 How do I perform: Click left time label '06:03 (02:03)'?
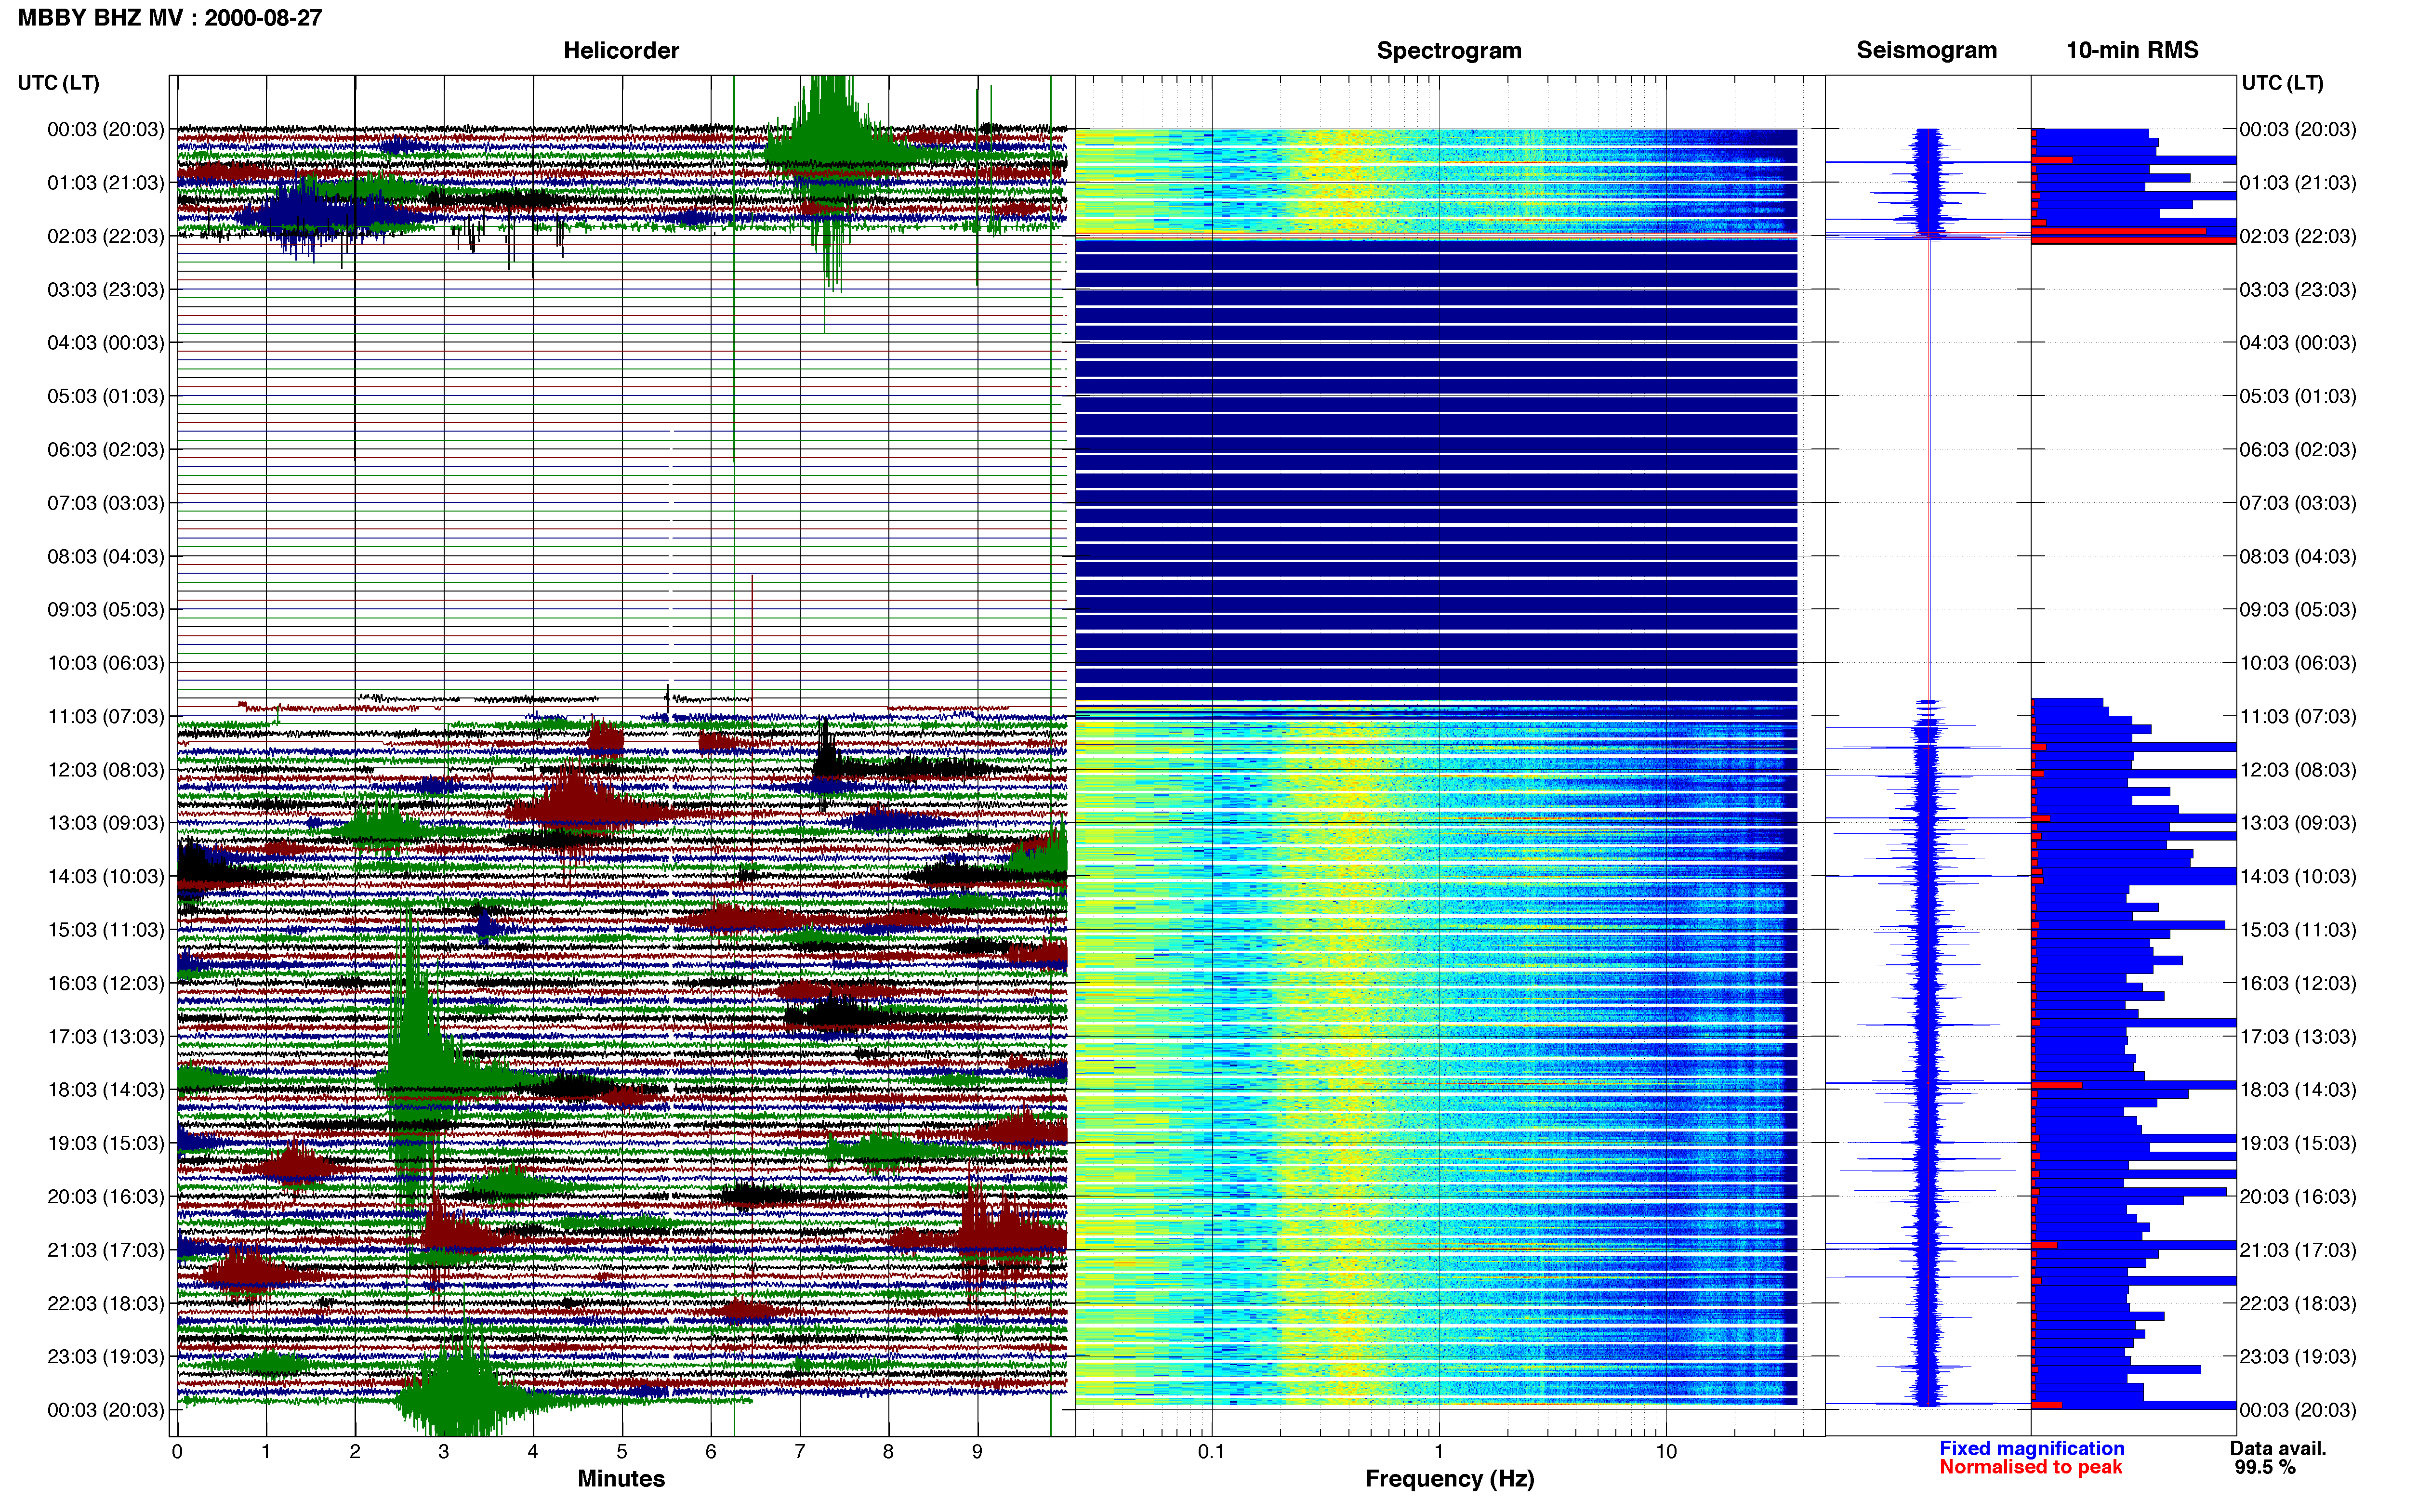pos(106,450)
